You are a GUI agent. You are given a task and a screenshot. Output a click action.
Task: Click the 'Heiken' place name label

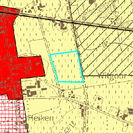(x=41, y=118)
